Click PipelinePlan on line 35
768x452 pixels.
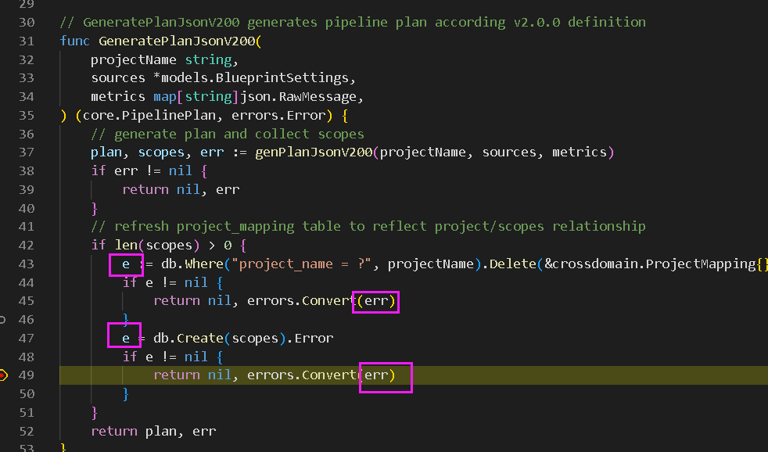[168, 116]
